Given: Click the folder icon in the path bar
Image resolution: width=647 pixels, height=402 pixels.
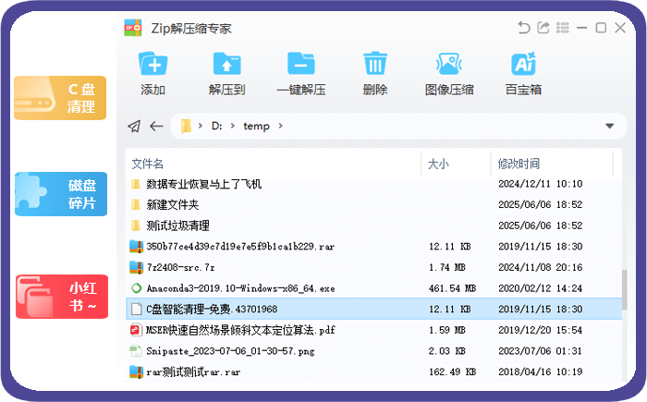Looking at the screenshot, I should point(186,126).
